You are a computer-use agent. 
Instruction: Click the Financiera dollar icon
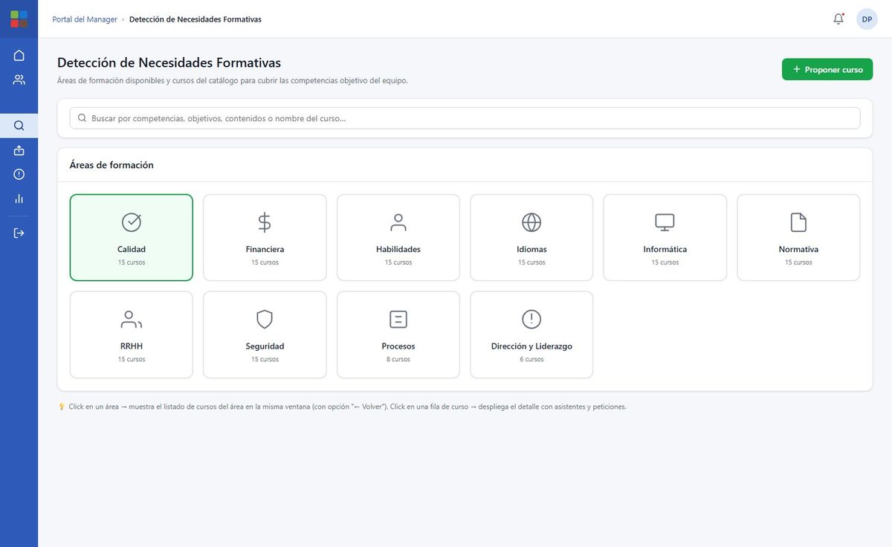(x=265, y=221)
